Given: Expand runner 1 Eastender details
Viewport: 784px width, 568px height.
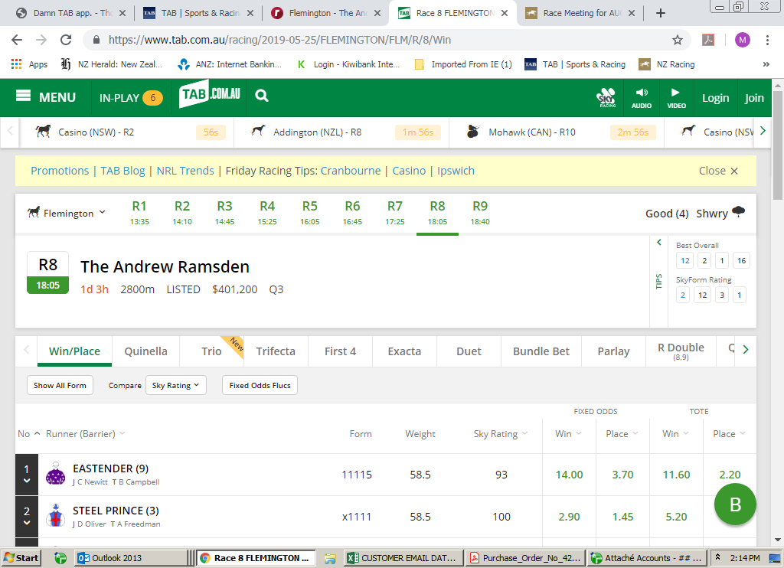Looking at the screenshot, I should 27,475.
